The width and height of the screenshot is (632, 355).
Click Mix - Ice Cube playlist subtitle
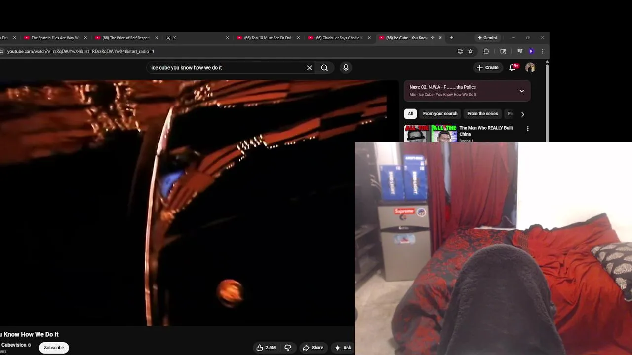point(443,95)
